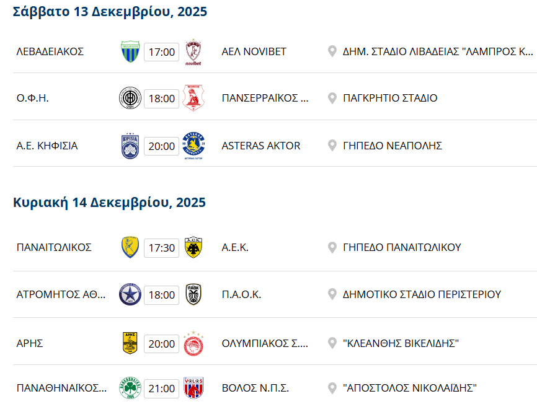Select the ΑΡΗΣ team name
Viewport: 537px width, 404px height.
coord(30,343)
